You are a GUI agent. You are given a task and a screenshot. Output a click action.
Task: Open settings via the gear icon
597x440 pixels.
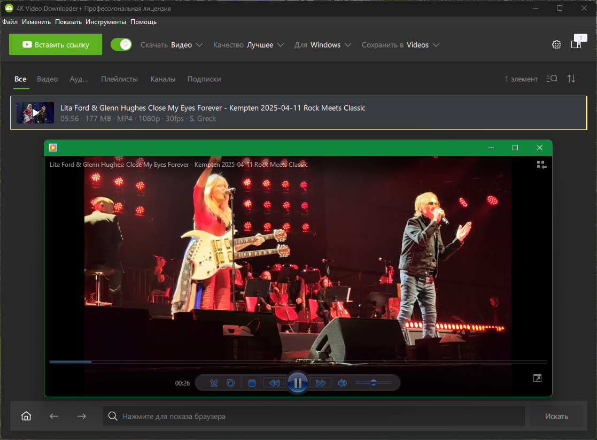(x=556, y=45)
